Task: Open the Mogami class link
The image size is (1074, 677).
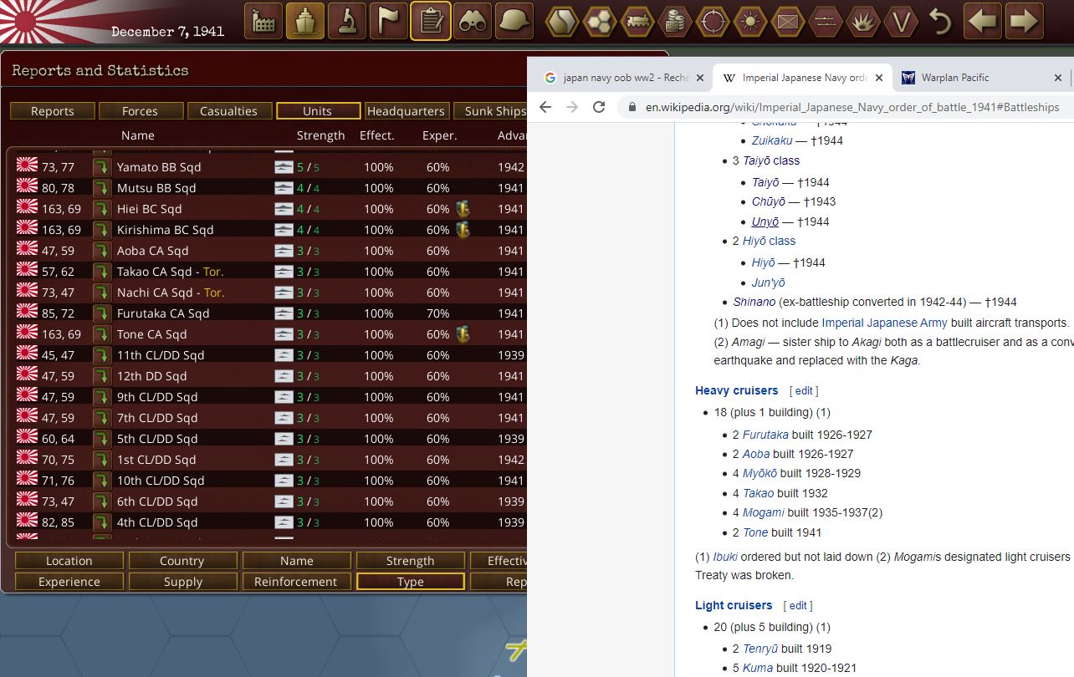Action: pyautogui.click(x=763, y=512)
